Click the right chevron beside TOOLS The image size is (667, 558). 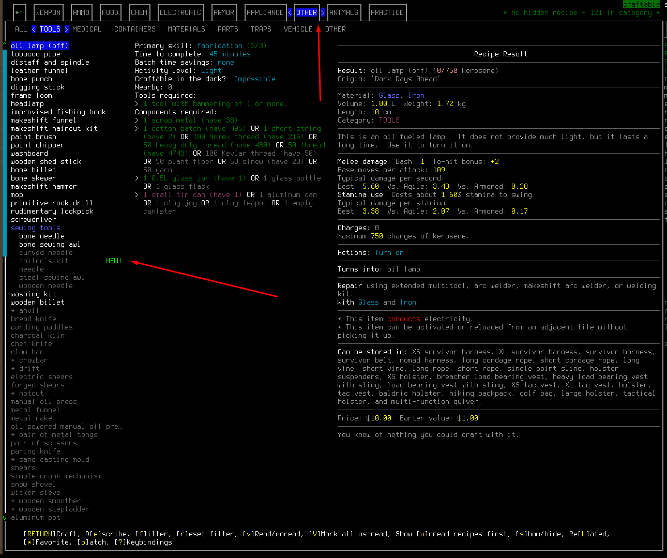(67, 29)
